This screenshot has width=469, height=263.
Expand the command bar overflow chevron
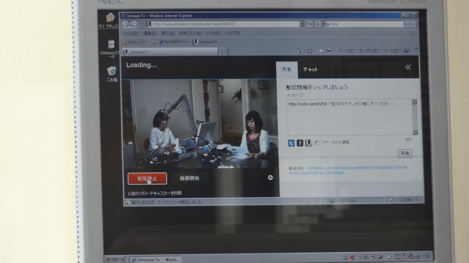coord(416,49)
